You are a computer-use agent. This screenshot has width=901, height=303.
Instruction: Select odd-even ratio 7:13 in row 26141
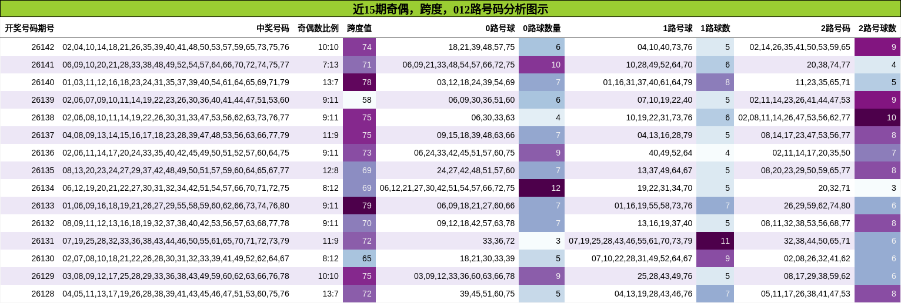click(x=331, y=65)
